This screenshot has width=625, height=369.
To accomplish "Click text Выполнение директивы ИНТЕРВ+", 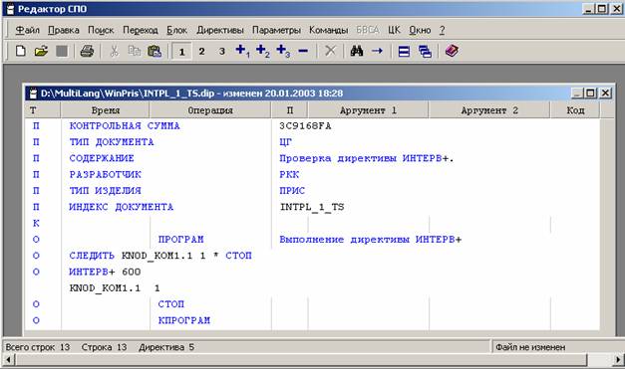I will click(370, 240).
